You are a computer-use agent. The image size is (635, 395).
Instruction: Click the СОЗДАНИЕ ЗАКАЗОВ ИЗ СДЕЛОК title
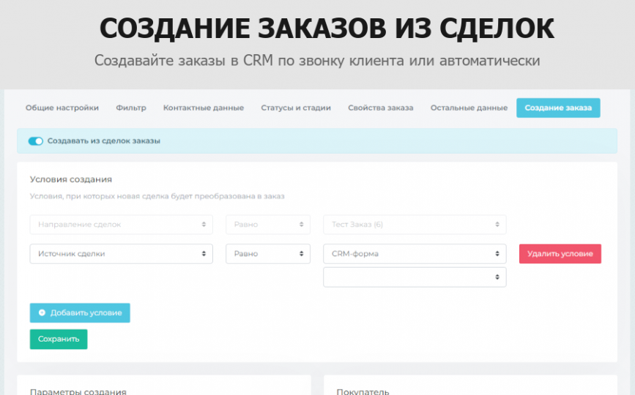pyautogui.click(x=327, y=29)
